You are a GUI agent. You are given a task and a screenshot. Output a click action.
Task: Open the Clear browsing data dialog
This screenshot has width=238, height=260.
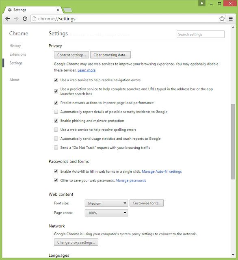click(110, 55)
